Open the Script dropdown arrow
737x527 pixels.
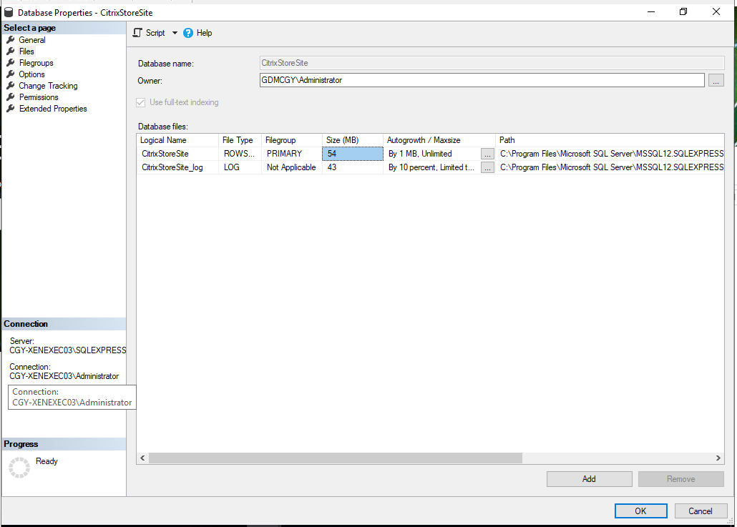tap(175, 33)
